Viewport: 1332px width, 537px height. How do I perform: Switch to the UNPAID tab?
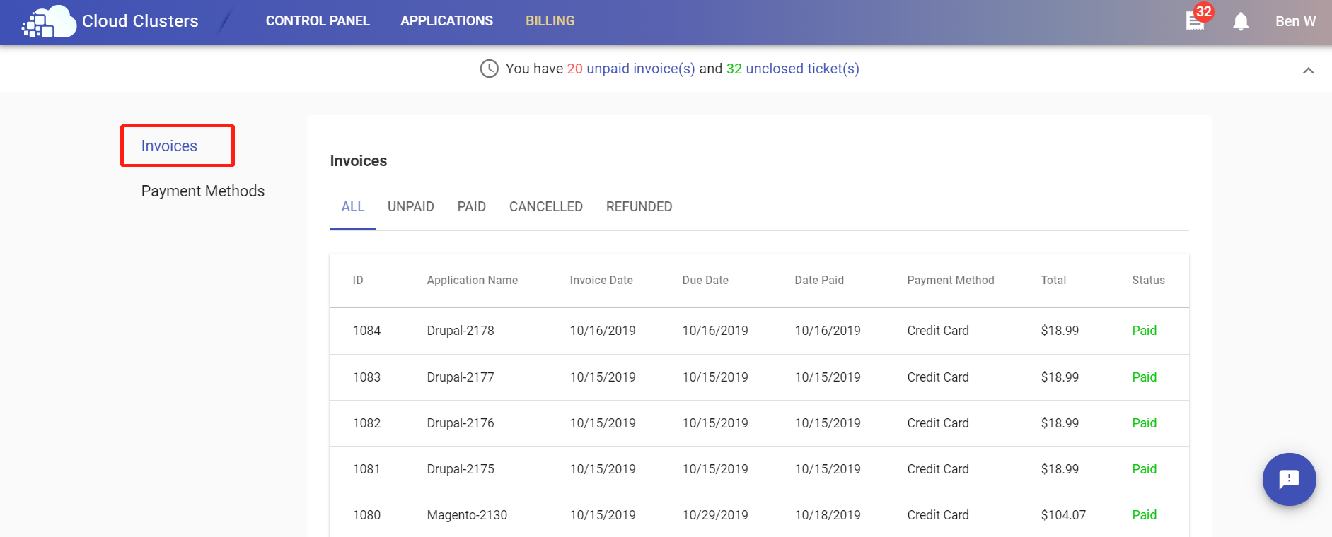pos(410,207)
